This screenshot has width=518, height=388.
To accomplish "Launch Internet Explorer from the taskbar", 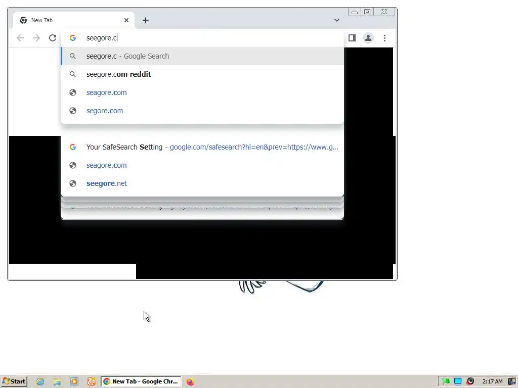I will pos(40,381).
